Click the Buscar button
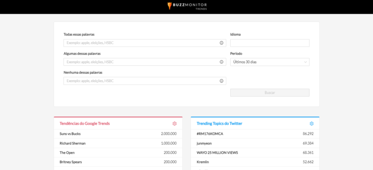Screen dimensions: 373x170 270,92
